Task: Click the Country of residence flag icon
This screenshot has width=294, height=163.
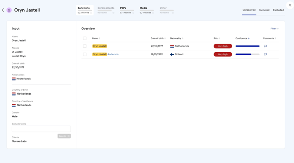Action: pos(14,105)
